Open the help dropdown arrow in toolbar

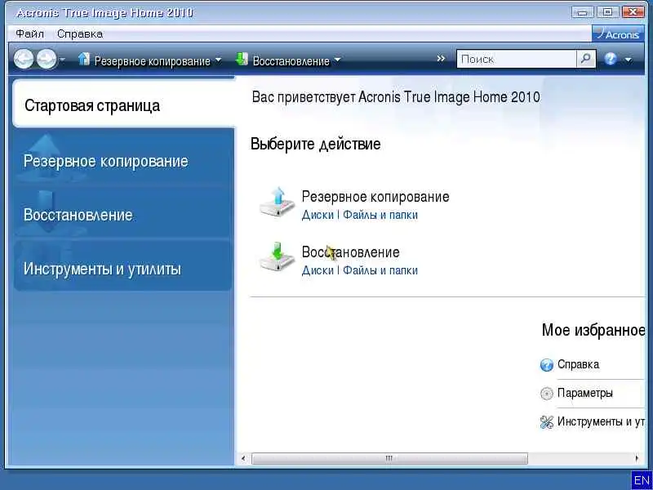629,60
